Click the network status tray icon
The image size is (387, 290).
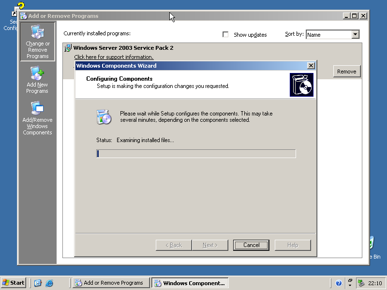point(361,283)
